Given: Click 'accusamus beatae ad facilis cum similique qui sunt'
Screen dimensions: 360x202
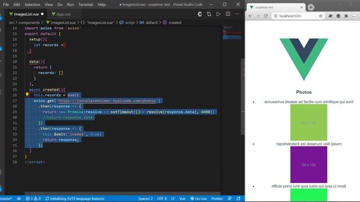Looking at the screenshot, I should (x=309, y=102).
